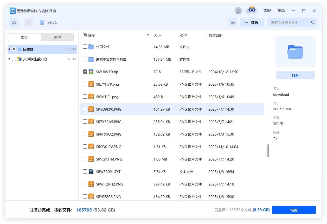Click the up-arrow navigation button

(29, 23)
